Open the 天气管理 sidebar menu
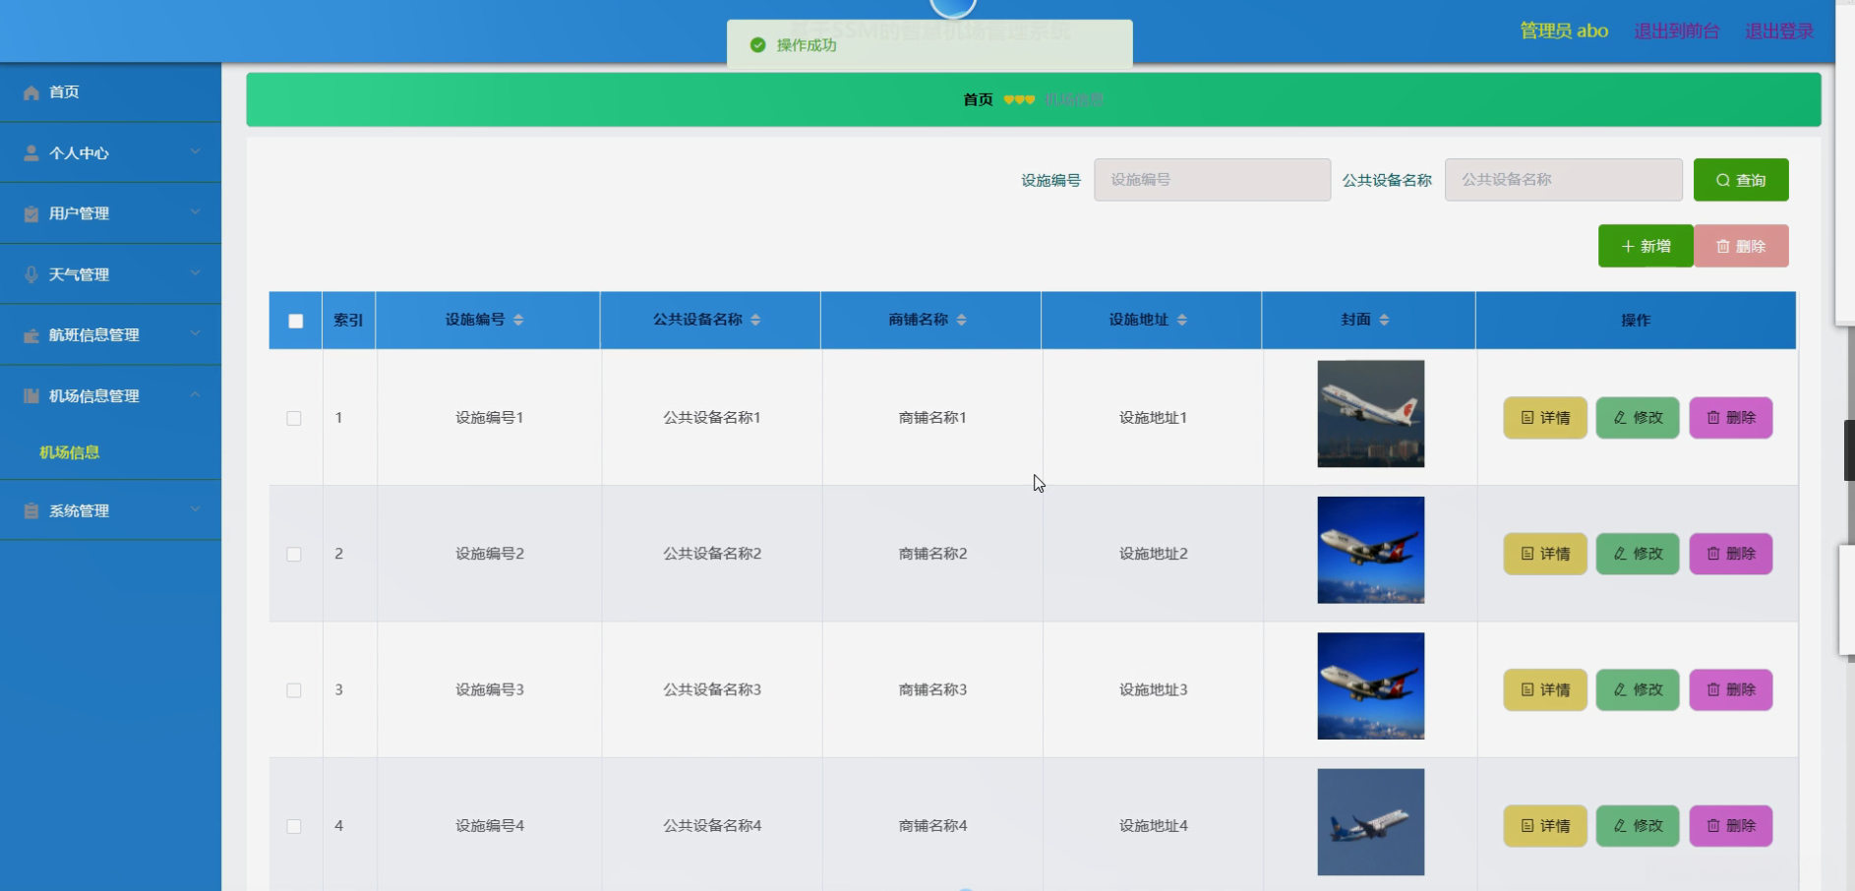Viewport: 1855px width, 891px height. coord(110,274)
